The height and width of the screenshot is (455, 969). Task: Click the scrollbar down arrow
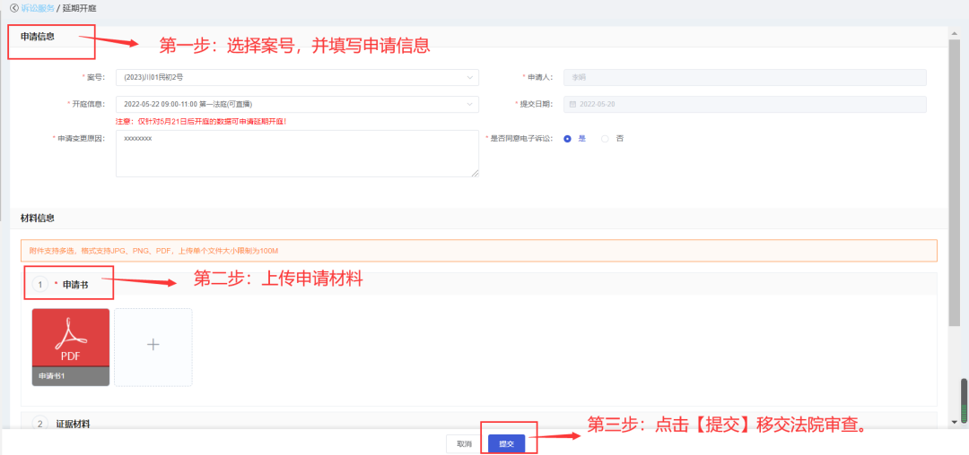pyautogui.click(x=956, y=422)
